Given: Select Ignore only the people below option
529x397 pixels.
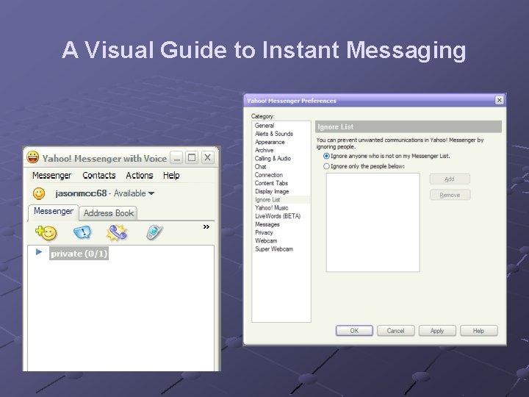Looking at the screenshot, I should click(x=326, y=166).
